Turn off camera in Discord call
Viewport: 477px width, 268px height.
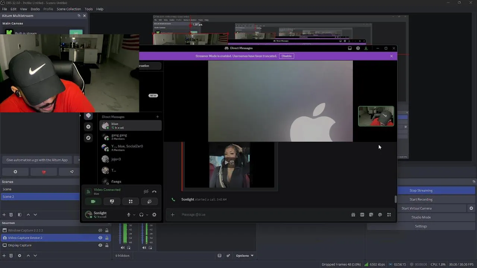93,201
